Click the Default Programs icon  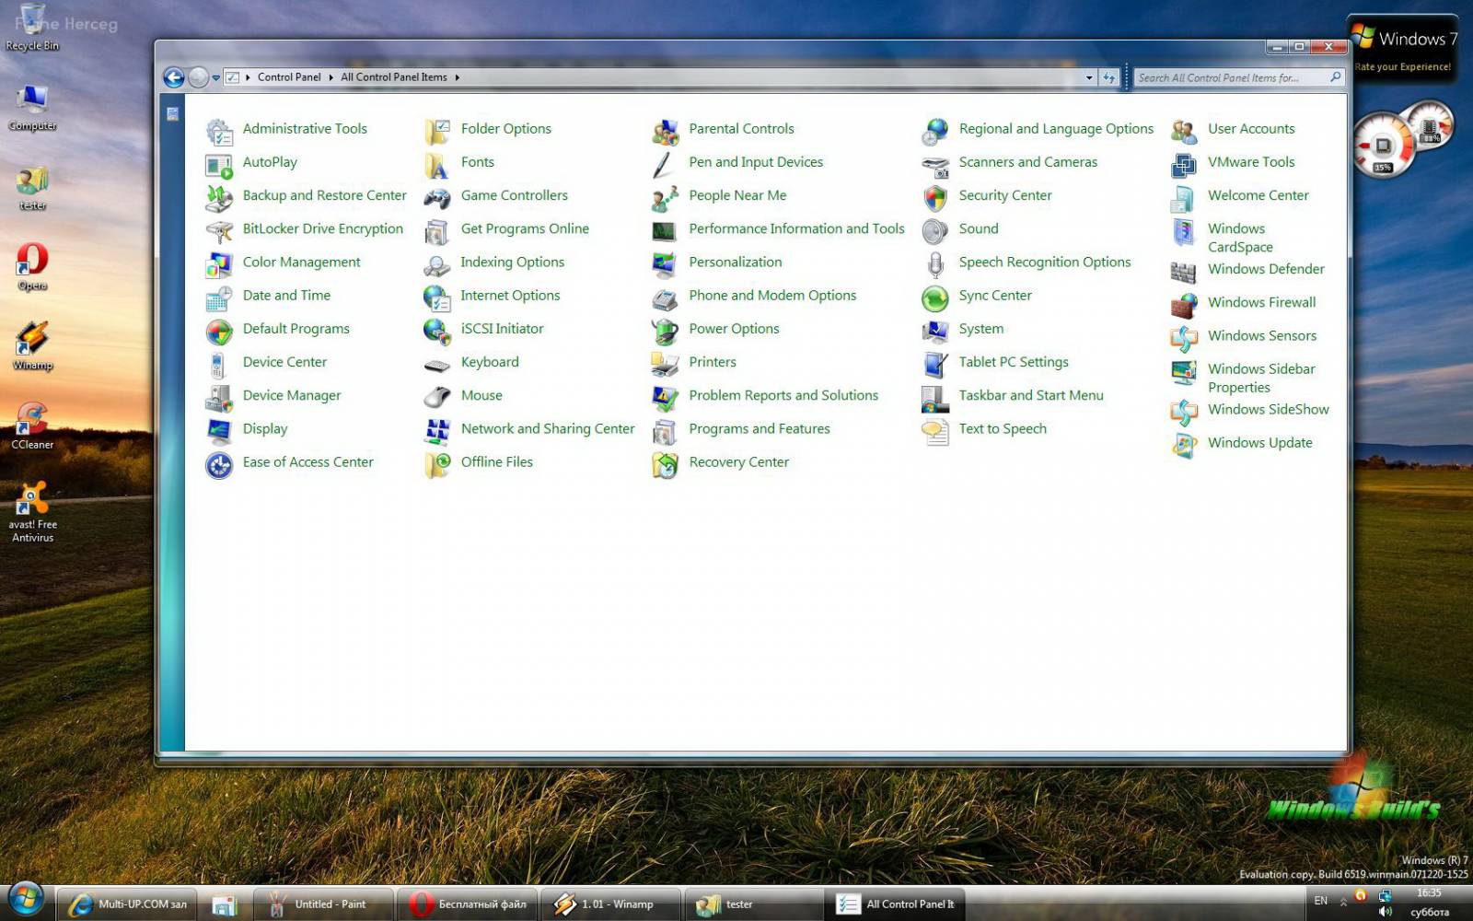tap(219, 332)
